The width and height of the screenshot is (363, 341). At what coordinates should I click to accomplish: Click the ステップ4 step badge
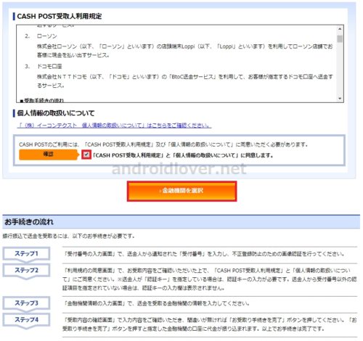point(26,320)
